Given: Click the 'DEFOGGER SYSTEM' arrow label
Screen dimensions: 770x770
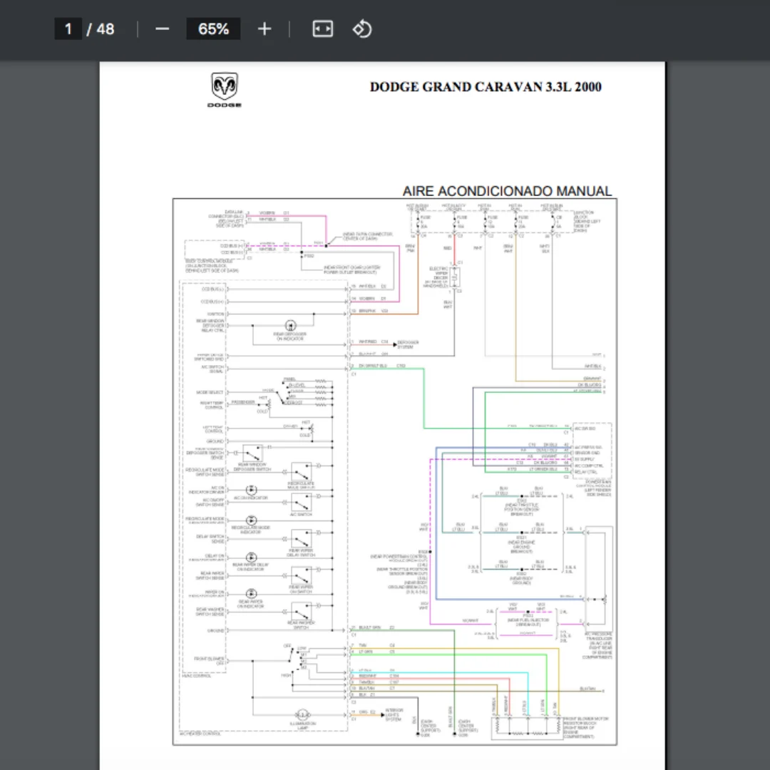Looking at the screenshot, I should coord(408,344).
